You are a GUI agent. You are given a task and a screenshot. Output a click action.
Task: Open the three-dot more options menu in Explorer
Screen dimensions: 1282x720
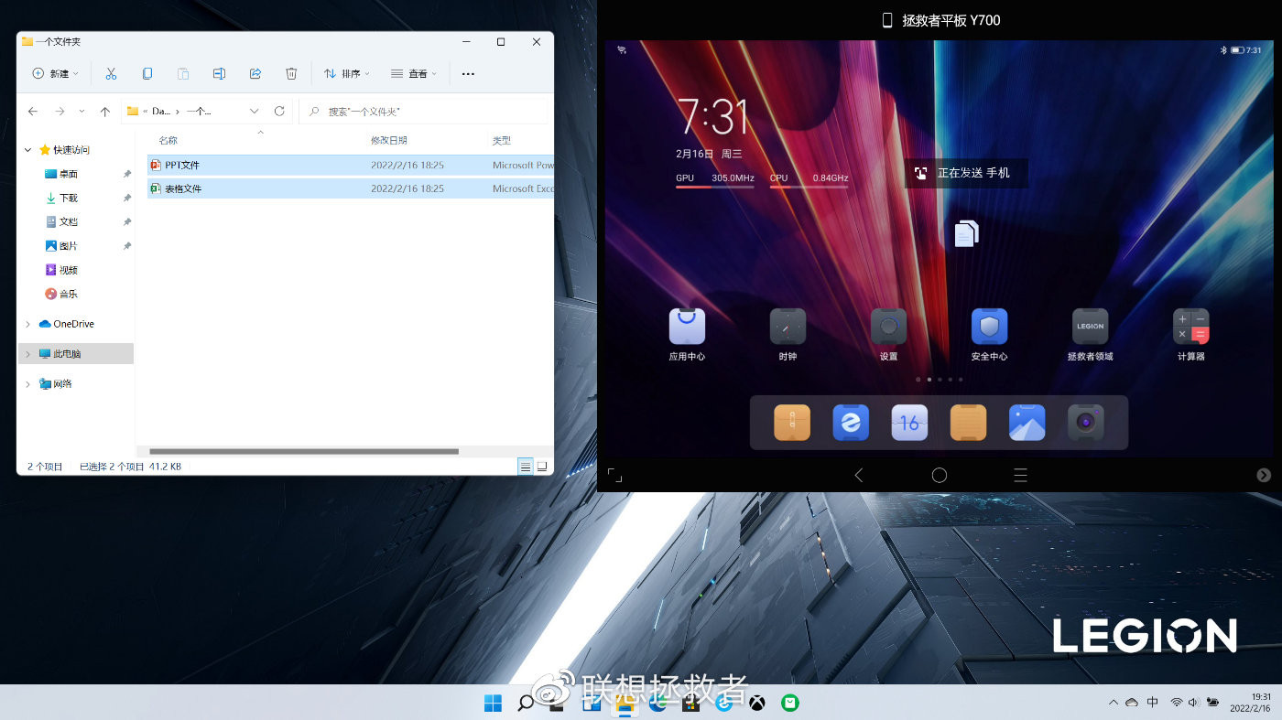468,73
